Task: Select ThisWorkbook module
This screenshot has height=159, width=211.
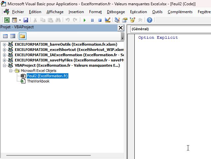Action: point(38,81)
